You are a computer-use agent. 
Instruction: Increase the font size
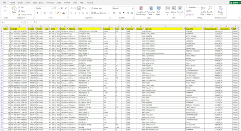point(62,8)
